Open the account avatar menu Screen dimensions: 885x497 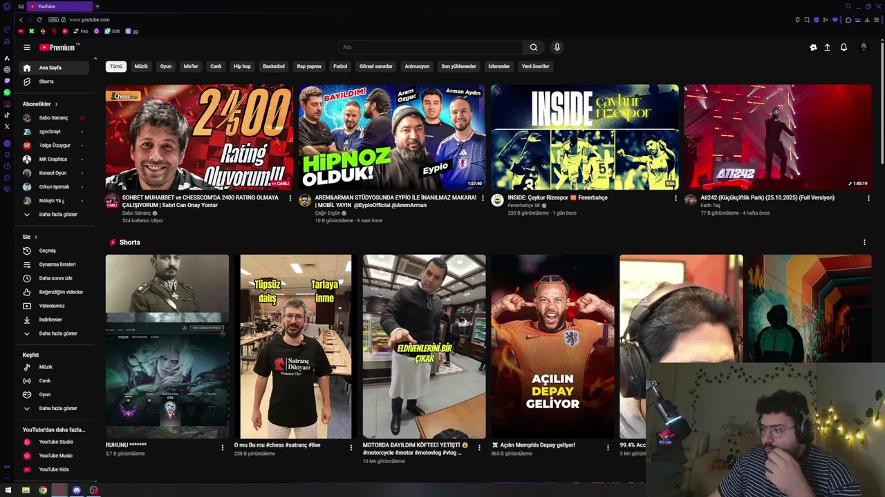click(x=864, y=48)
